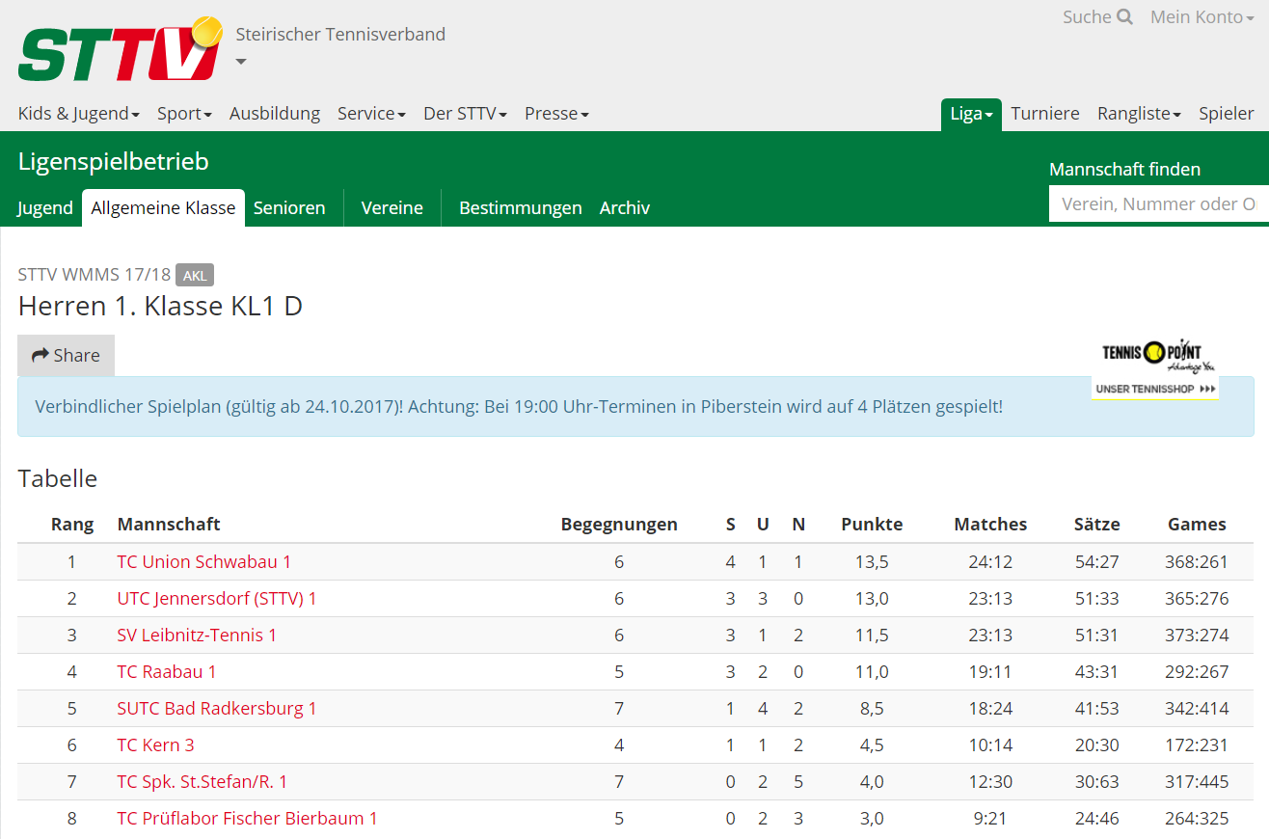Click the Begegnungen column header
Viewport: 1269px width, 839px height.
tap(619, 525)
